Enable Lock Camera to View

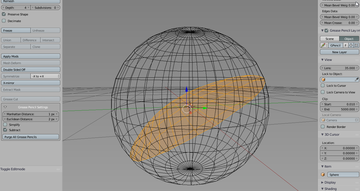click(x=323, y=92)
